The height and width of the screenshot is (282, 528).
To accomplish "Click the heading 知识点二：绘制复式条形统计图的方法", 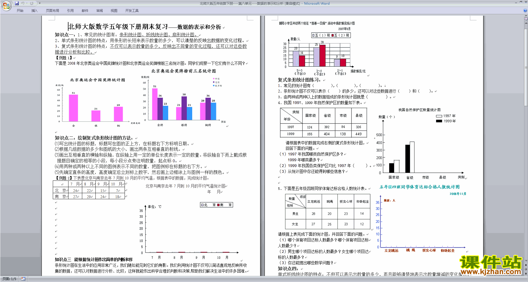I will click(94, 138).
